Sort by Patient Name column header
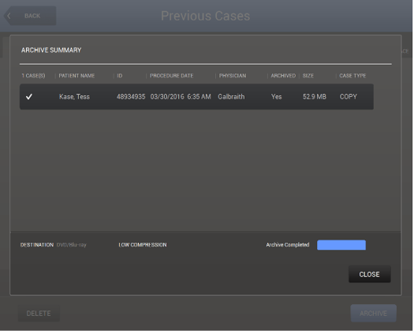This screenshot has height=331, width=414. pos(76,76)
